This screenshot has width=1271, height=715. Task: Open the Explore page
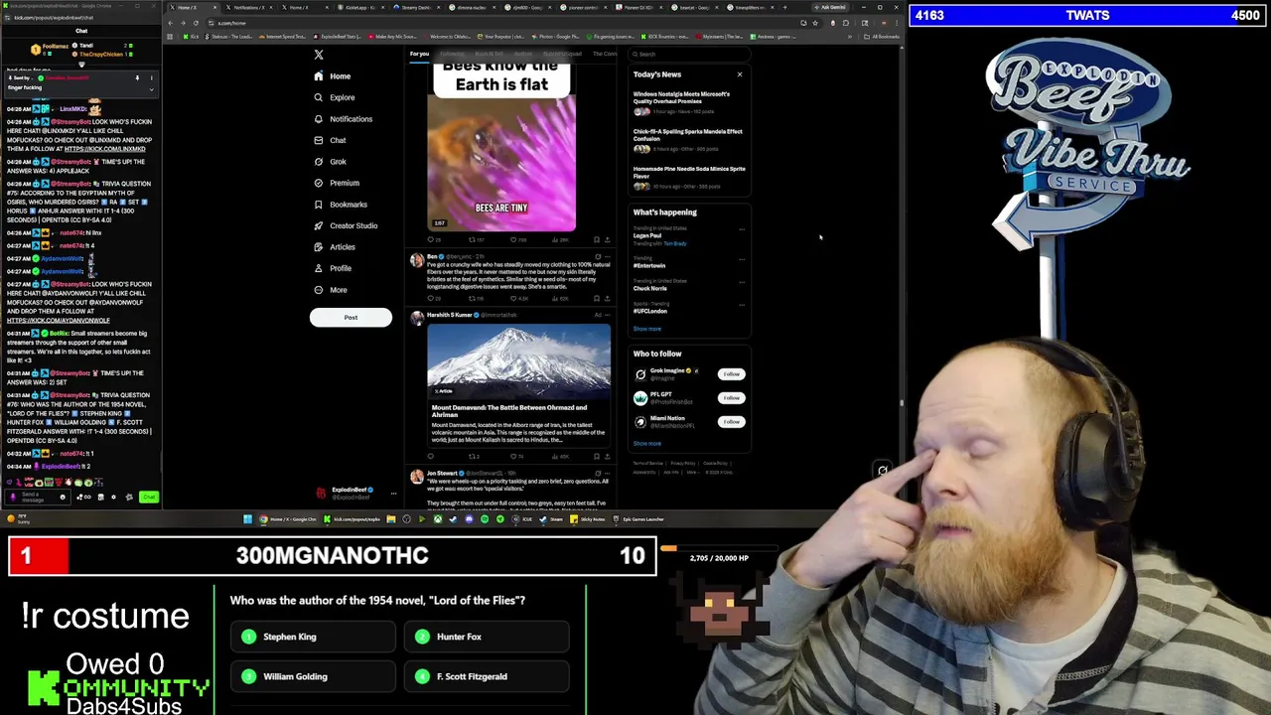click(x=334, y=97)
